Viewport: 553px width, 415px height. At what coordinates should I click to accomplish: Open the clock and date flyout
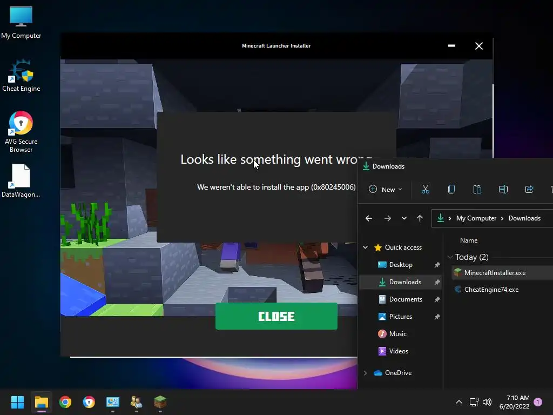click(514, 402)
